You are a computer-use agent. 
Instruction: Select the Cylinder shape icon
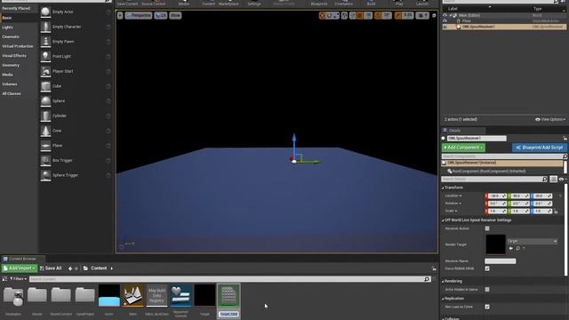coord(45,116)
